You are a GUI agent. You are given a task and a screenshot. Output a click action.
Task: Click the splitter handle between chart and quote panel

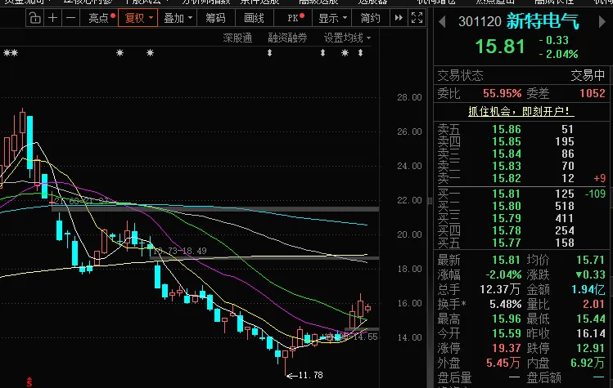point(430,201)
